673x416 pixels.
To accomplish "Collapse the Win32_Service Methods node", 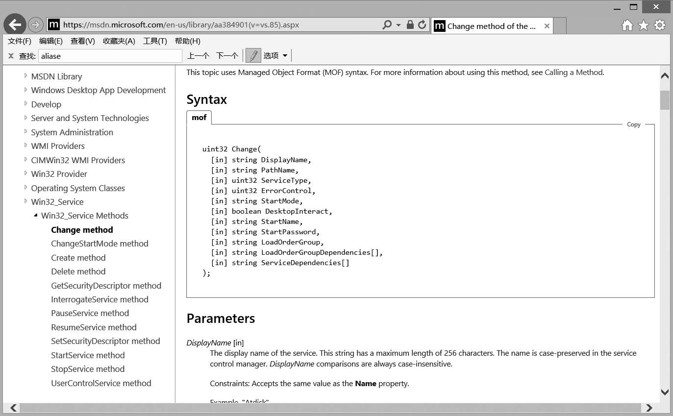I will (36, 216).
